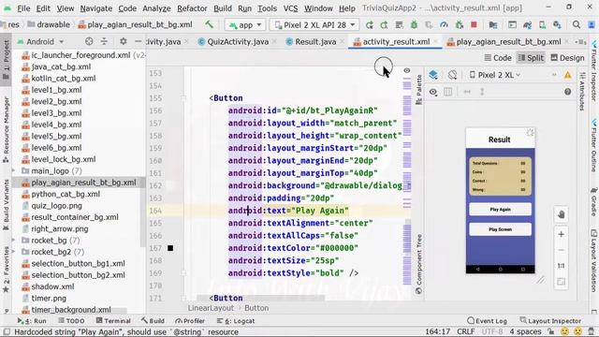Click the design surface layers icon
The height and width of the screenshot is (337, 599).
(x=433, y=75)
